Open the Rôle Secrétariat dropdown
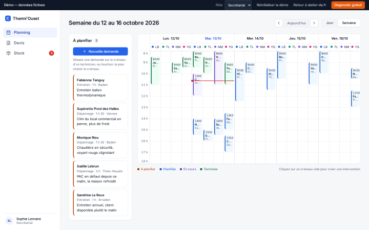 (238, 5)
